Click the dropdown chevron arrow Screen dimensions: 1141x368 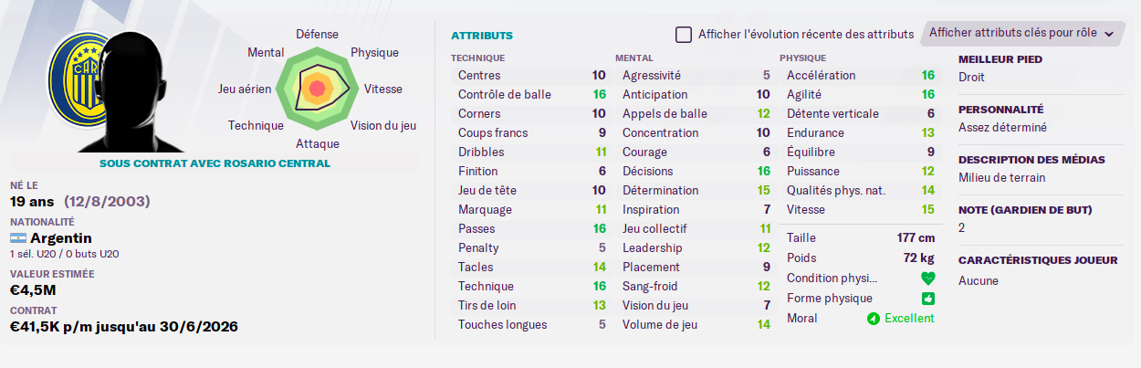(1109, 34)
